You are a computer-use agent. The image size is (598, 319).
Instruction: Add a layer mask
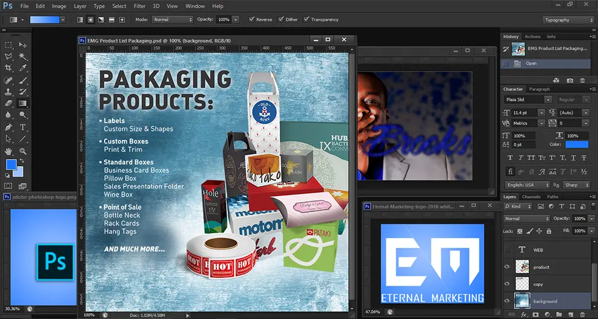535,315
